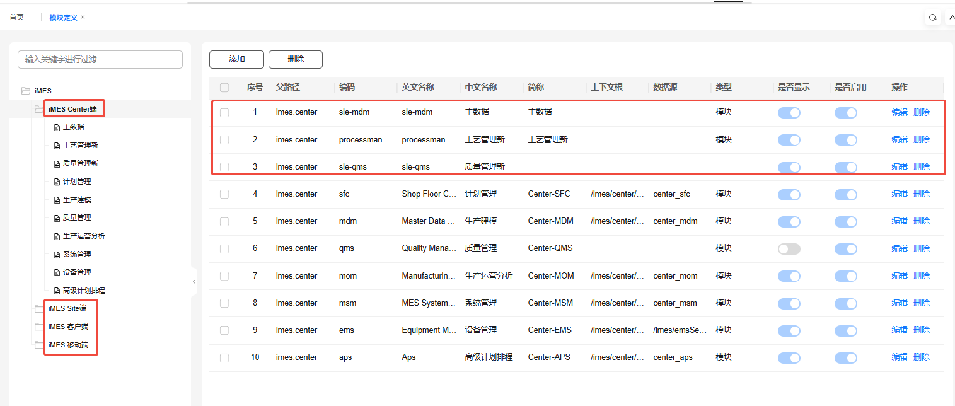This screenshot has height=406, width=955.
Task: Toggle 是否显示 switch for the qms row
Action: click(789, 248)
